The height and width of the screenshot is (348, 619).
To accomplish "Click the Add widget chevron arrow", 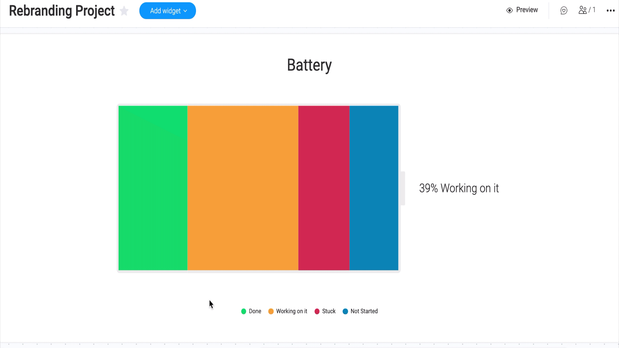I will (185, 11).
